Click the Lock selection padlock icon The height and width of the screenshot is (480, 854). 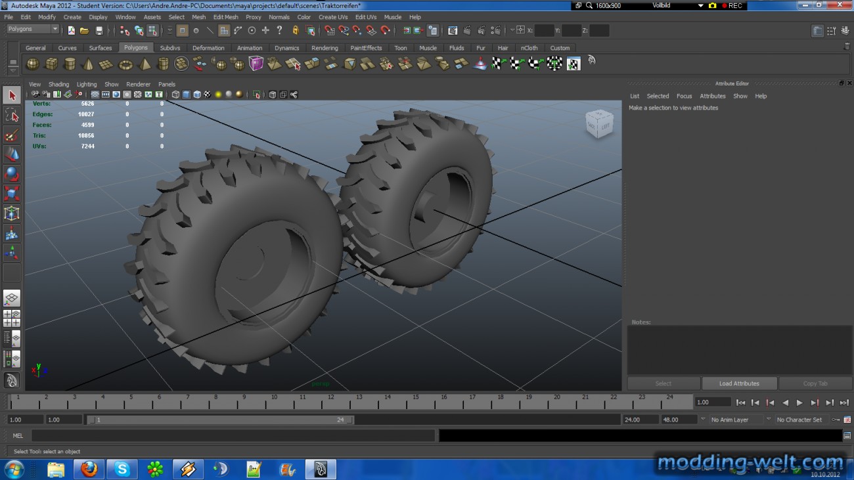coord(296,30)
